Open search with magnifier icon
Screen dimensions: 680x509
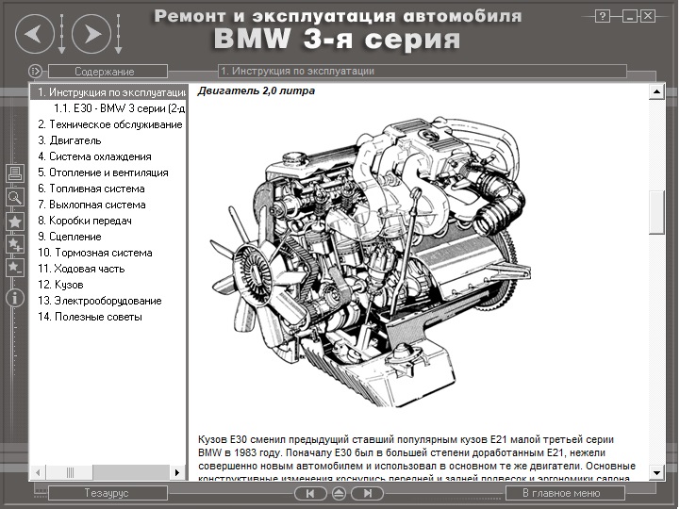click(x=15, y=197)
